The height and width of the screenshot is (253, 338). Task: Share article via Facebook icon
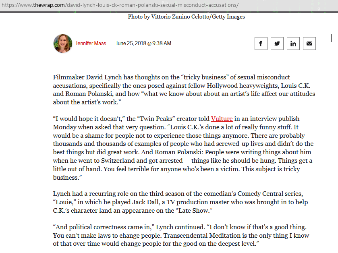pyautogui.click(x=261, y=44)
